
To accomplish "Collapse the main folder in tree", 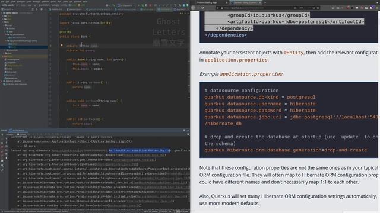I will click(x=4, y=25).
